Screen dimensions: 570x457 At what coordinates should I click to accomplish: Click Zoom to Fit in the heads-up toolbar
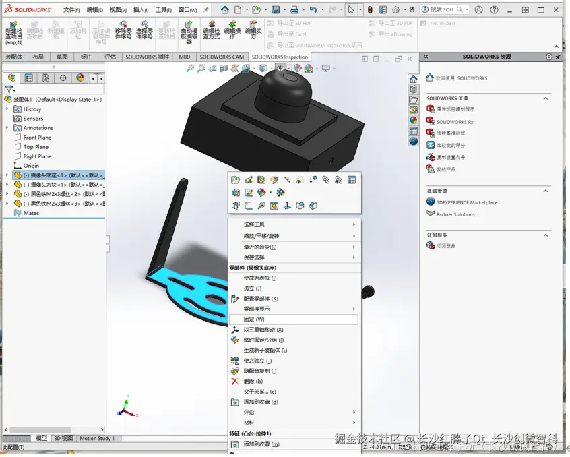[190, 68]
